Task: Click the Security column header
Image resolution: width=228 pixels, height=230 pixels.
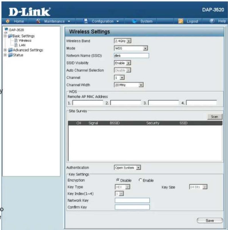Action: (x=153, y=123)
